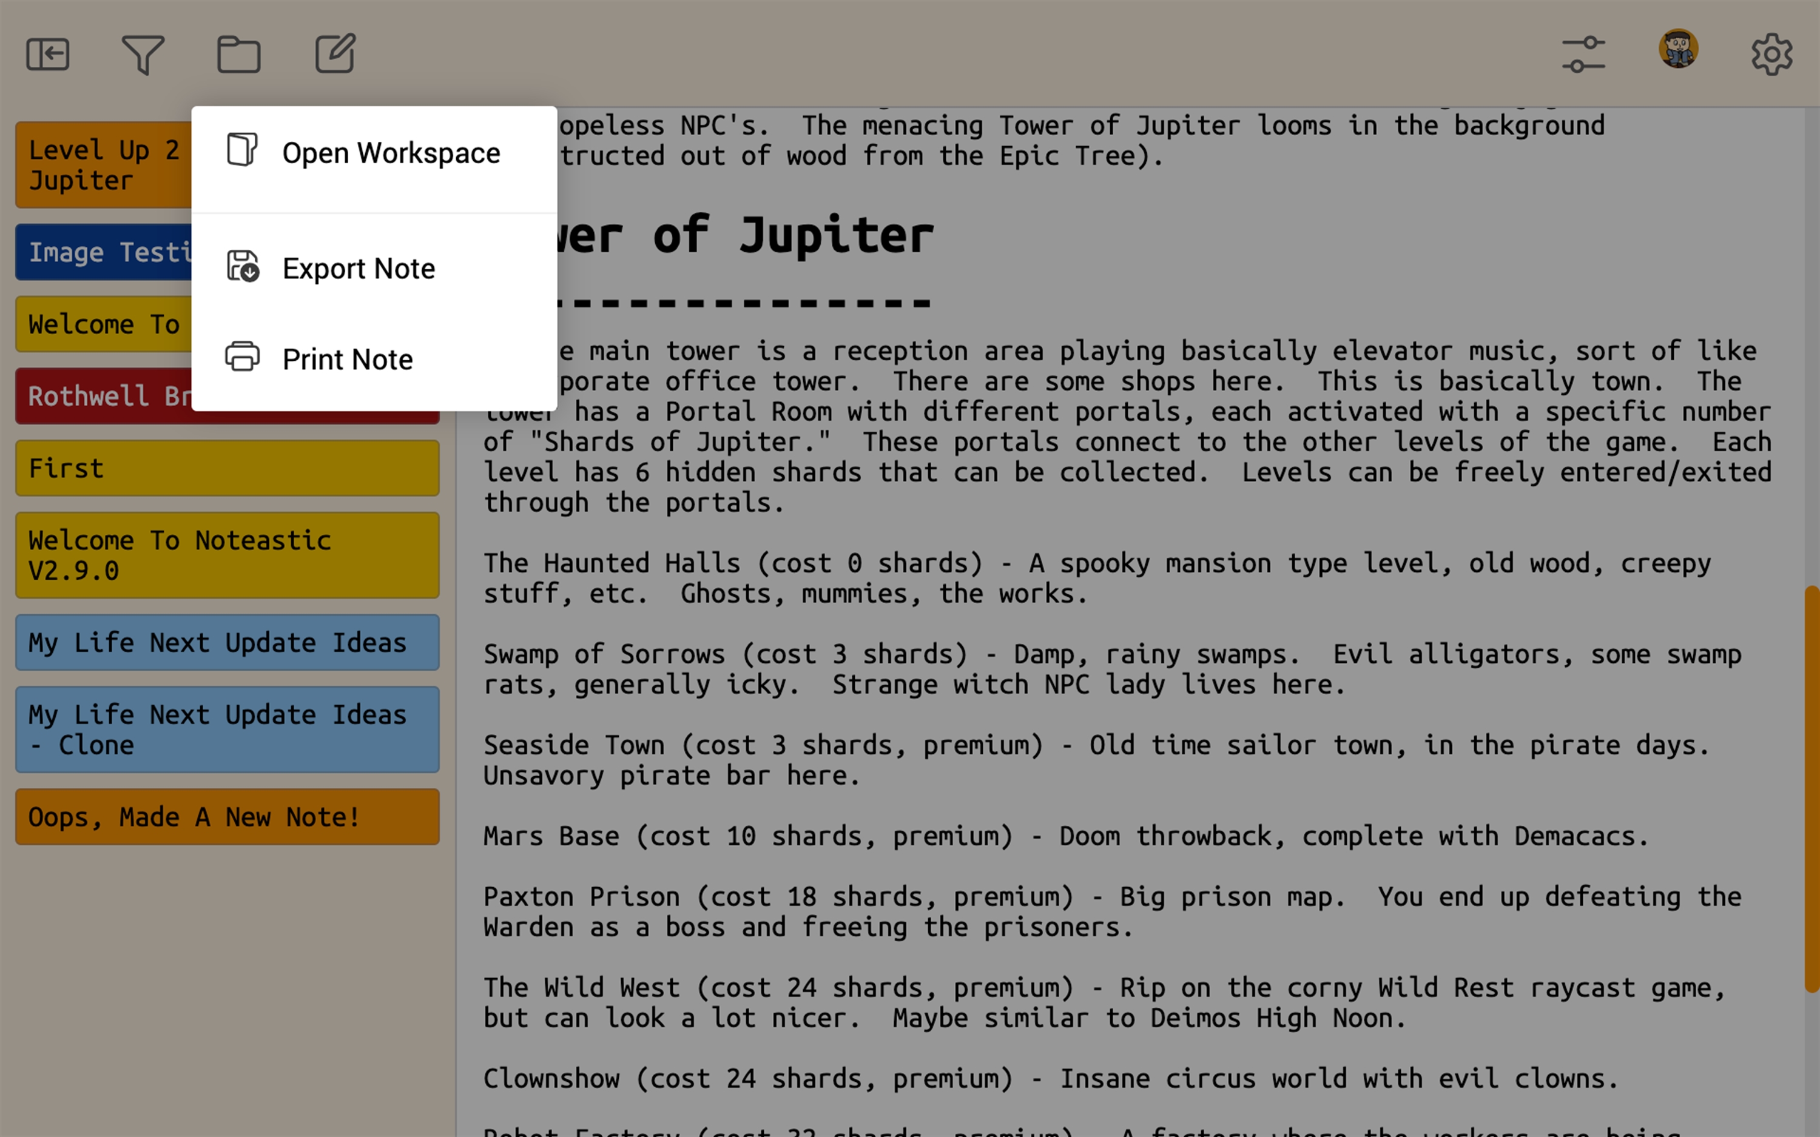
Task: Select Open Workspace menu entry
Action: pos(390,153)
